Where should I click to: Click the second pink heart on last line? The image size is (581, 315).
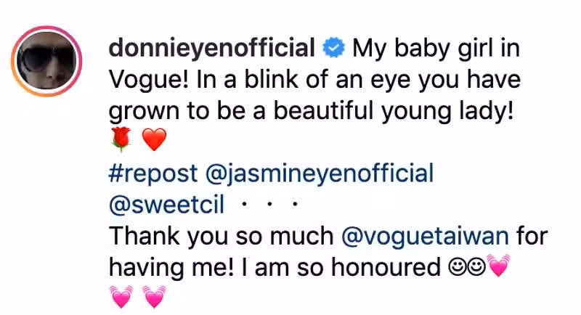pos(154,297)
